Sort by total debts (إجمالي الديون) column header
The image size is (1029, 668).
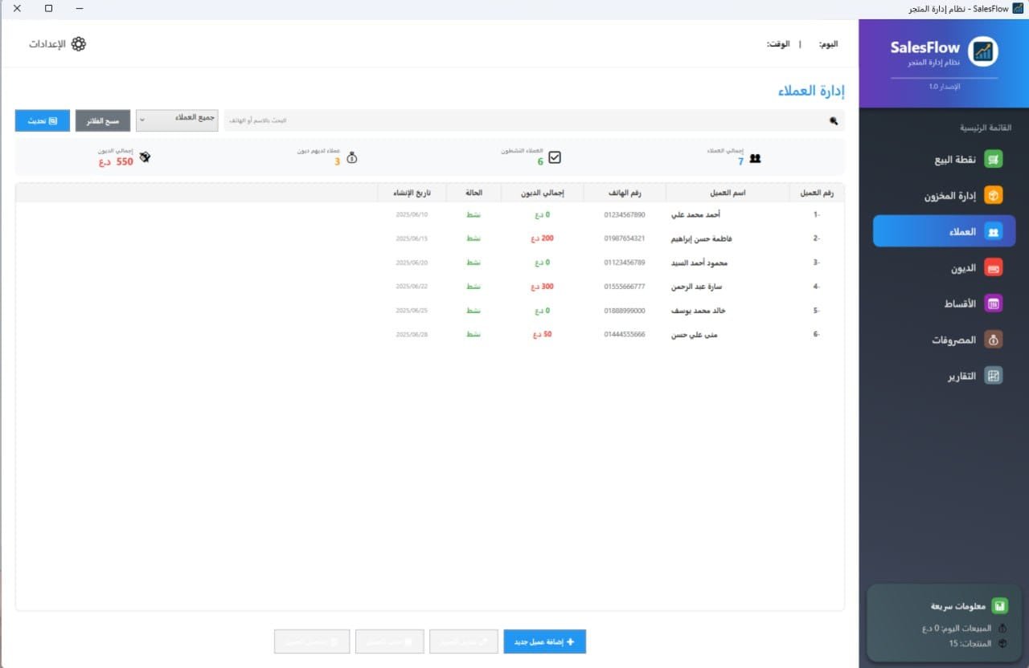[x=542, y=193]
